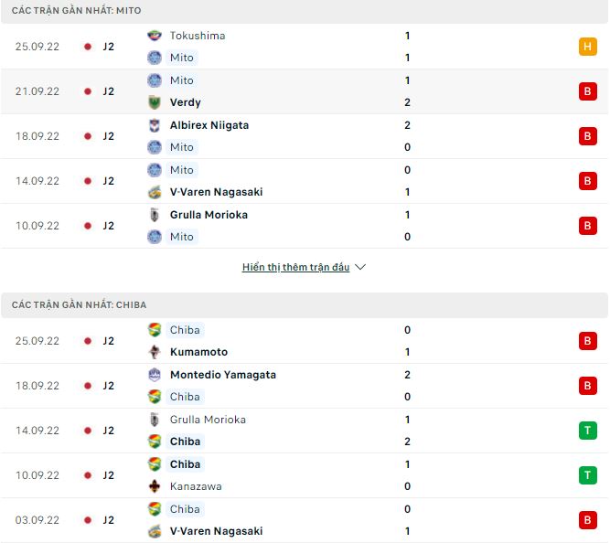Click the J2 league label on the 03.09.22 row
Image resolution: width=610 pixels, height=543 pixels.
coord(108,520)
